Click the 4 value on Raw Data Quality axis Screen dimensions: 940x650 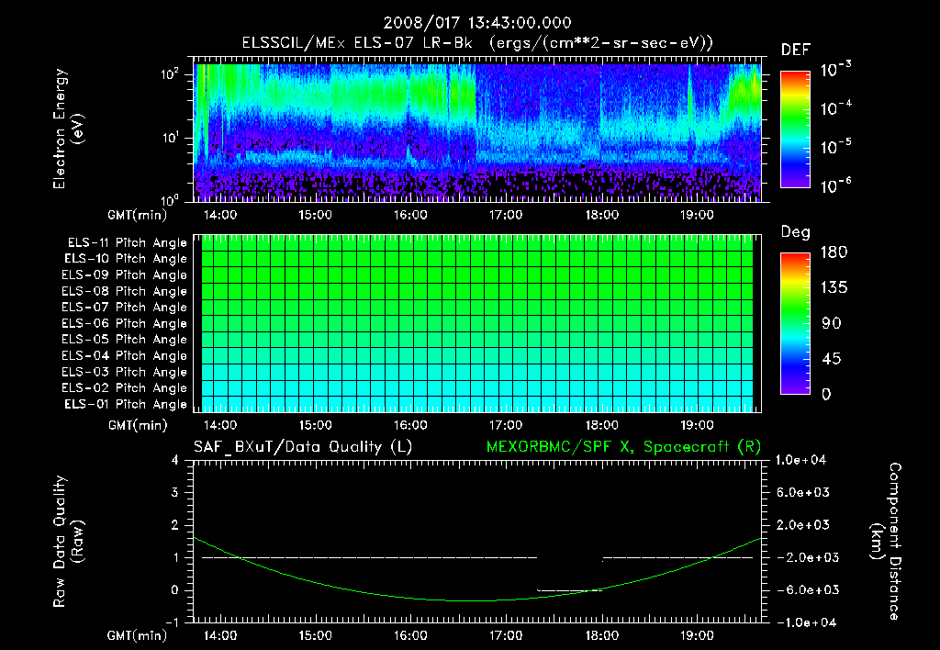(175, 461)
